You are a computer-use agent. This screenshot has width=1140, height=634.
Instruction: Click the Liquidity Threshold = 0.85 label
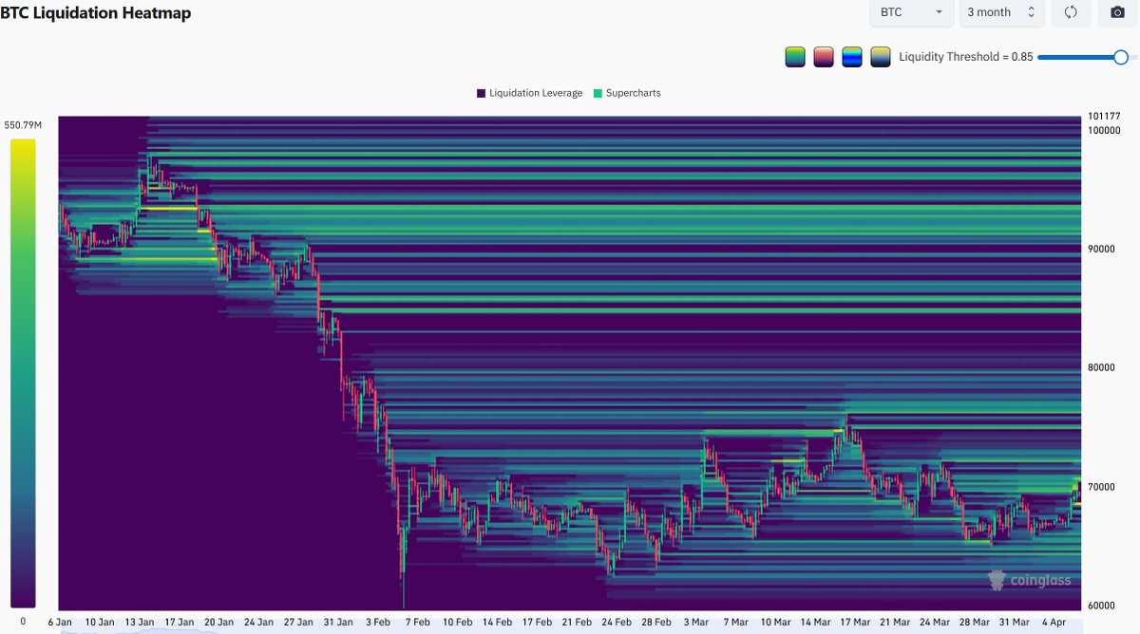pyautogui.click(x=966, y=57)
